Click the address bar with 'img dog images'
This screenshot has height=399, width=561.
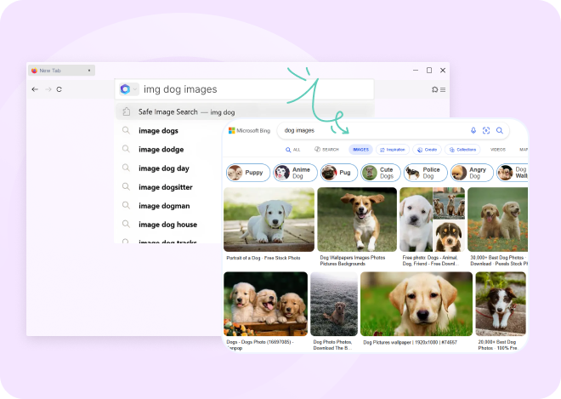(255, 89)
